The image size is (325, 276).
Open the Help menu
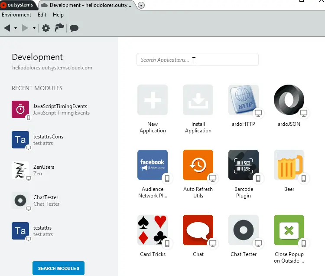click(x=58, y=15)
